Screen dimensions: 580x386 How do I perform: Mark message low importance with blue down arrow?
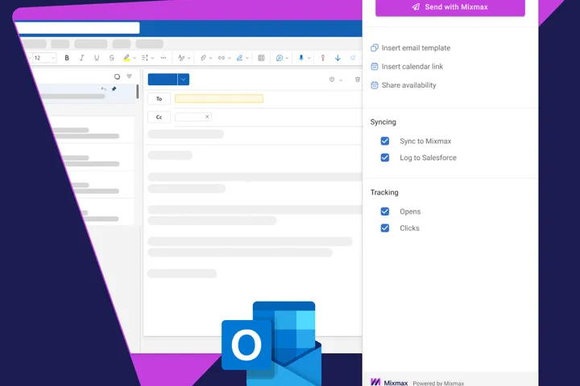[x=338, y=58]
